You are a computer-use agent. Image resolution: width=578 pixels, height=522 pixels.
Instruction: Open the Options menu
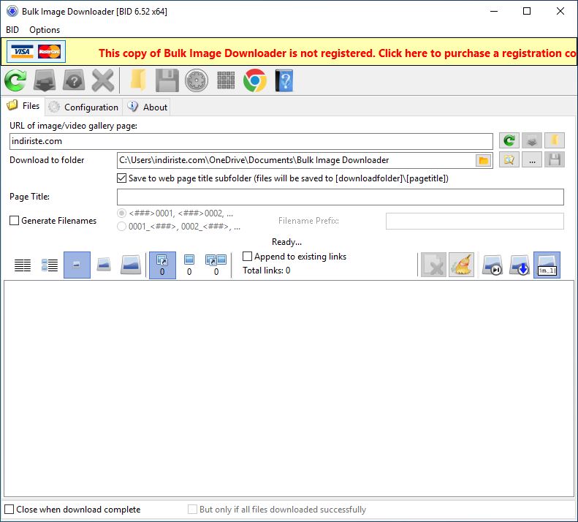45,30
